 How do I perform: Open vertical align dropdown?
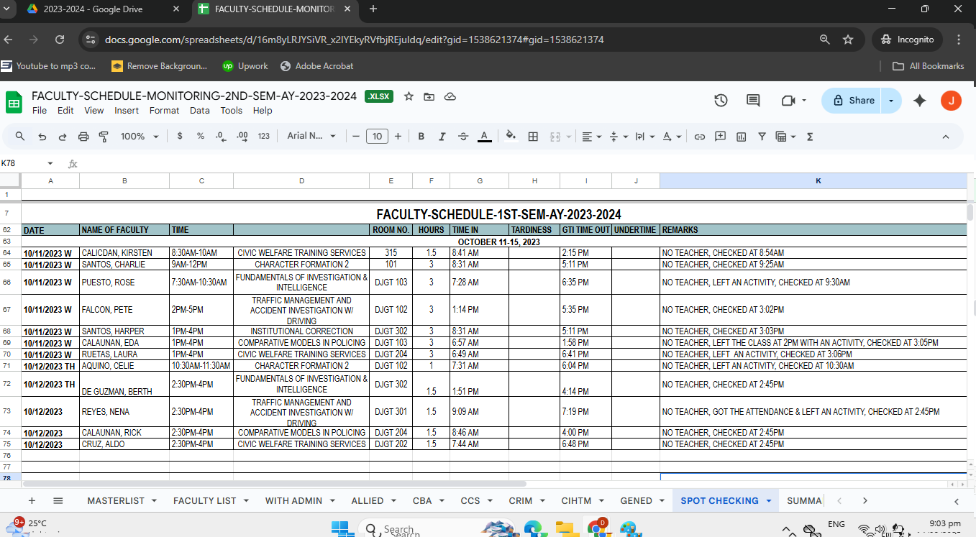[x=619, y=137]
